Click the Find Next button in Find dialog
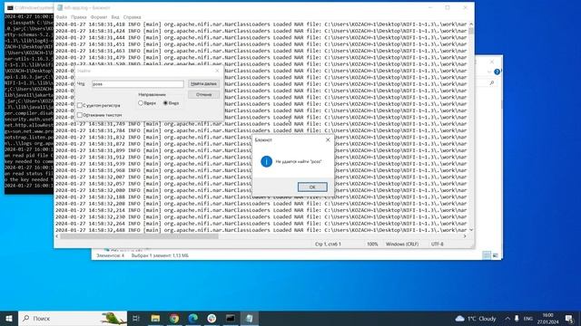The image size is (581, 326). [203, 84]
